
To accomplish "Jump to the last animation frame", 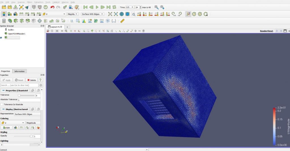I will (108, 7).
